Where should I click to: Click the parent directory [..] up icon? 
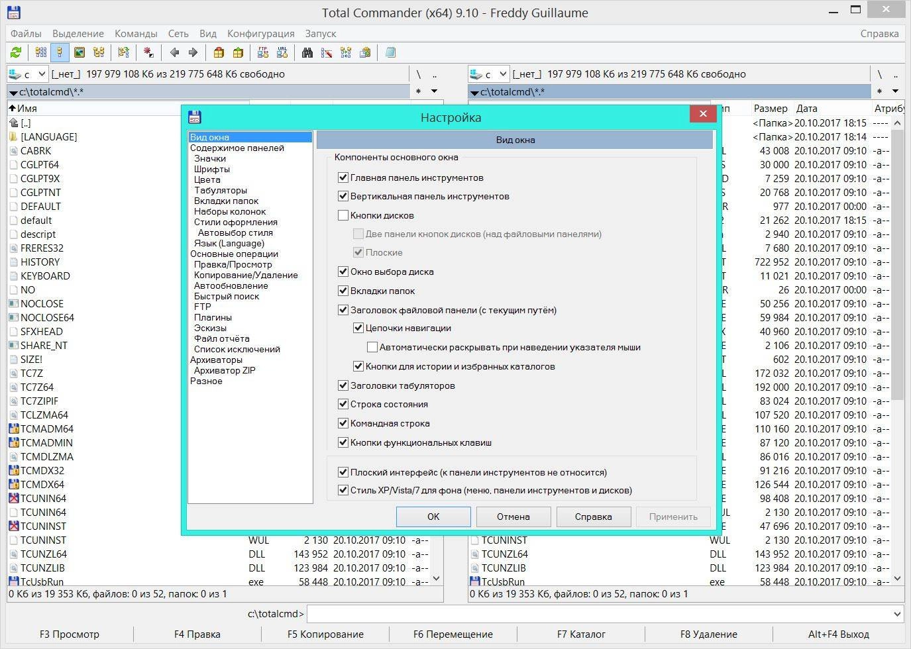tap(14, 123)
